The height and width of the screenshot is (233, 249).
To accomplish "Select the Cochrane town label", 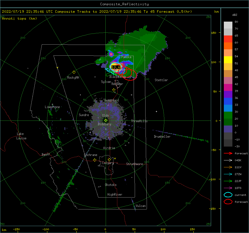I will [x=90, y=155].
